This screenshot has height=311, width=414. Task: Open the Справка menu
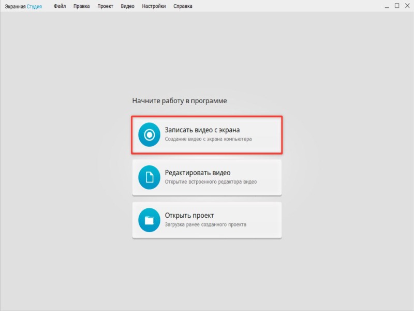[x=183, y=6]
